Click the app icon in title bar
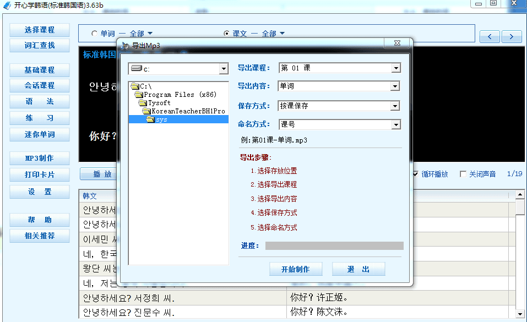 coord(7,6)
